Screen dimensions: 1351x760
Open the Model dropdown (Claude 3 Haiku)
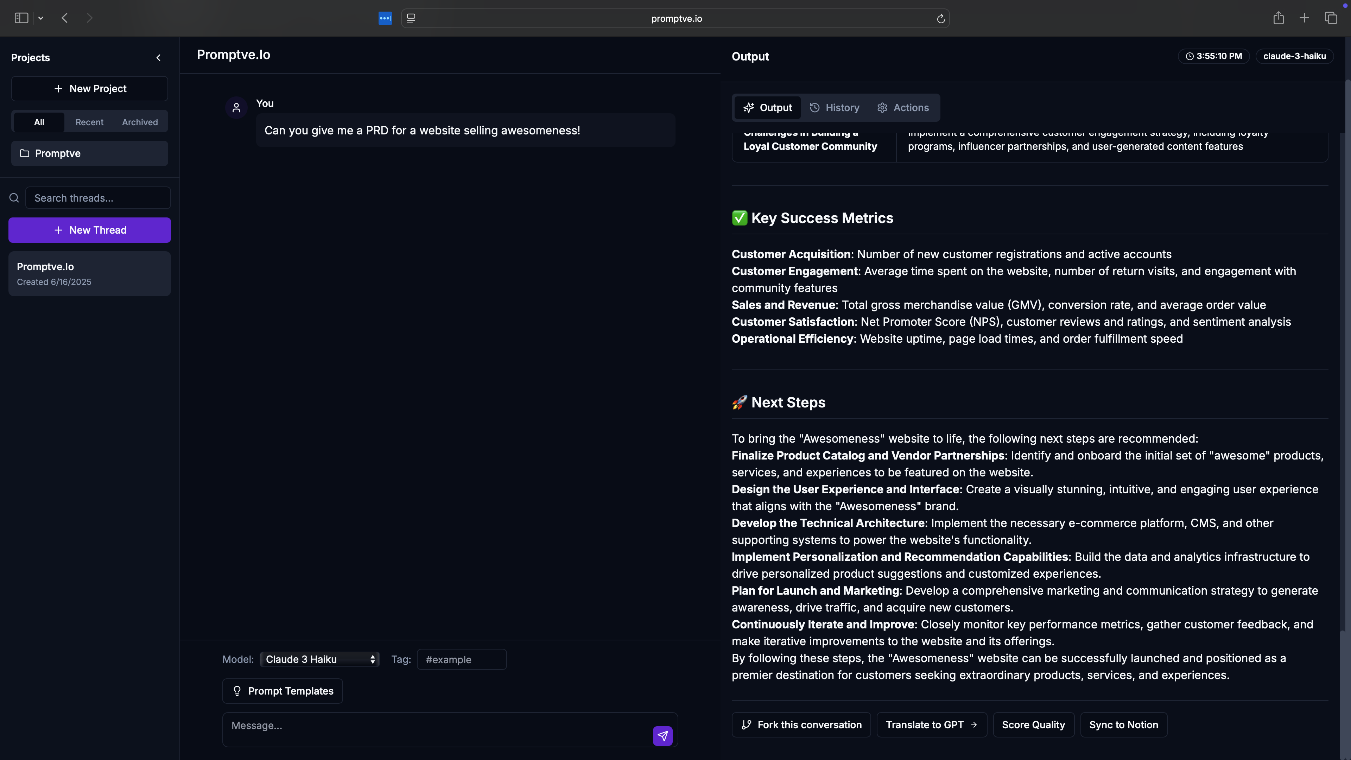pyautogui.click(x=319, y=659)
